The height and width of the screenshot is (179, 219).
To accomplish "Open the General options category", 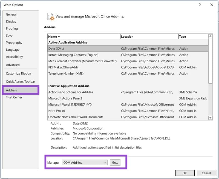I will (11, 15).
